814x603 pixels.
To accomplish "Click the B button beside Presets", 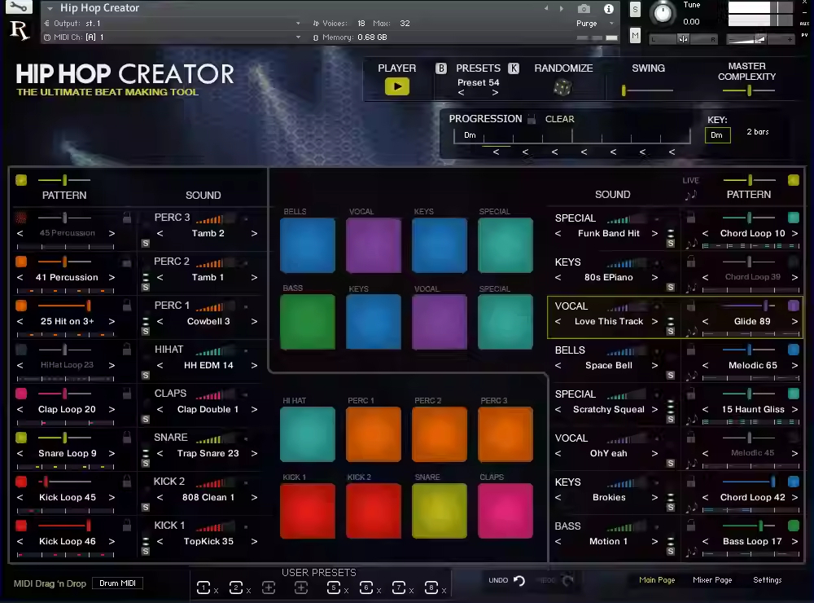I will (x=440, y=68).
